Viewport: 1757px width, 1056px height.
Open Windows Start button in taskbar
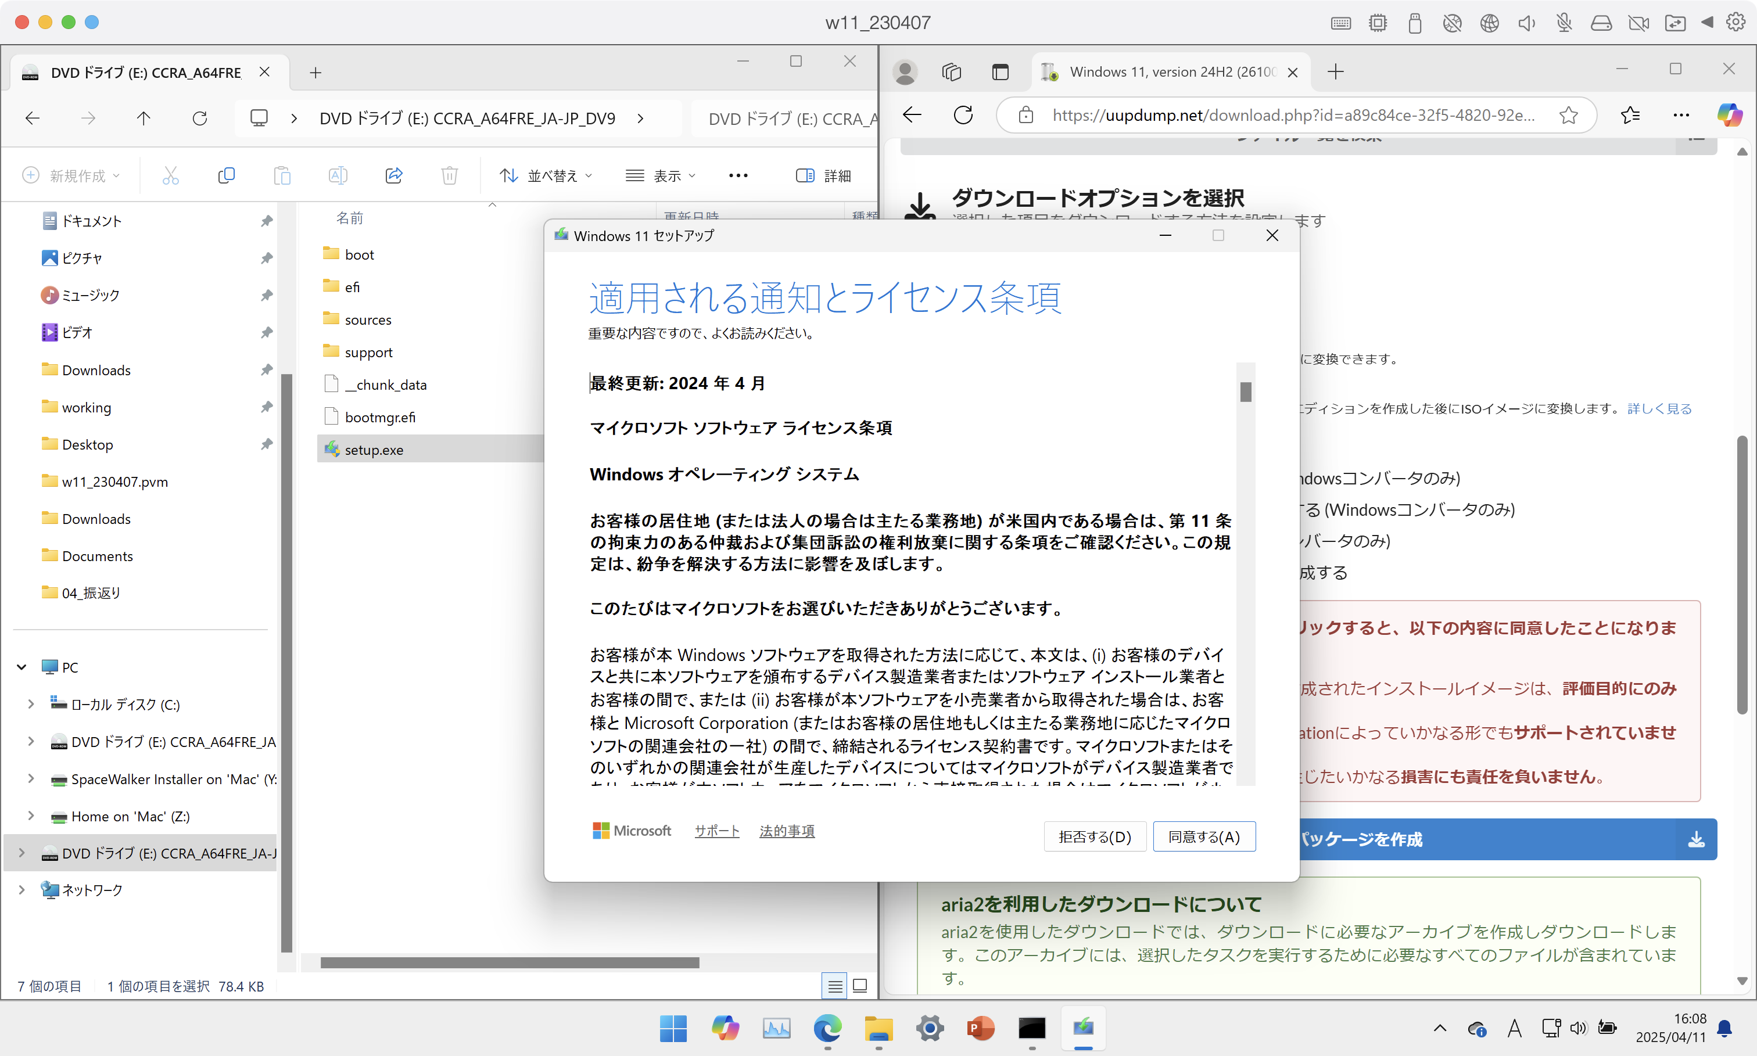click(673, 1028)
